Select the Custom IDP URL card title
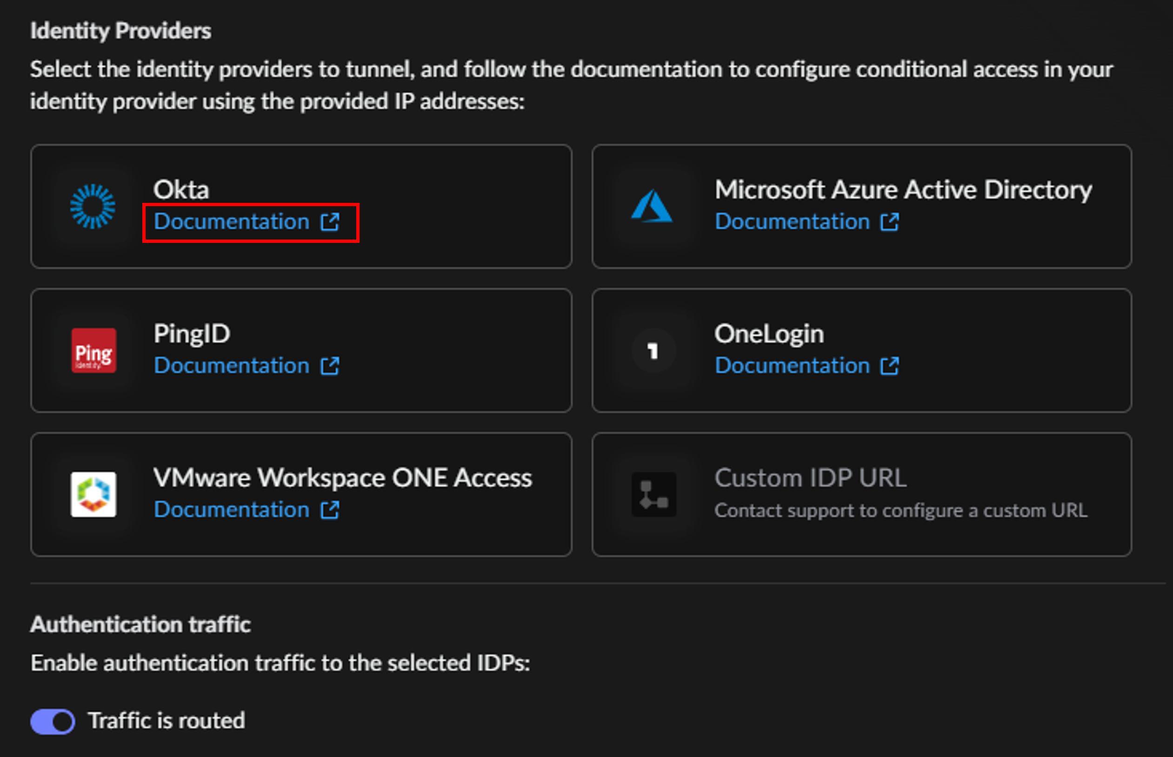Viewport: 1173px width, 757px height. [810, 478]
